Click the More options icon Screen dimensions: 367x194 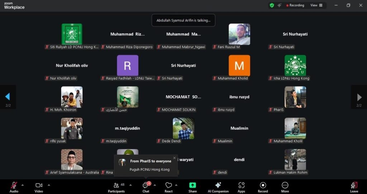pos(285,185)
